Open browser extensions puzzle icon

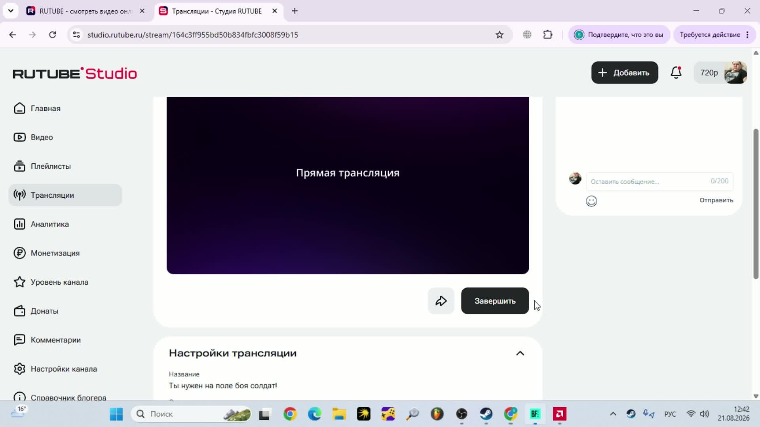pos(548,35)
